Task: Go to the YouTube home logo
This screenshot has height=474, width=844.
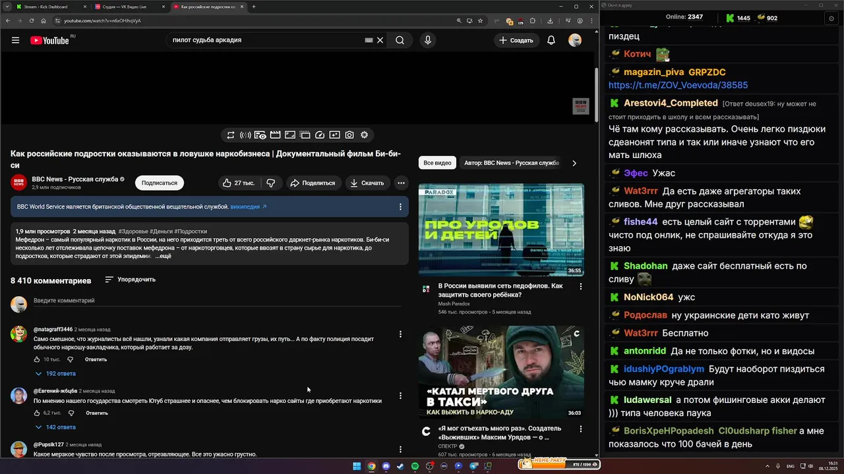Action: pyautogui.click(x=49, y=40)
